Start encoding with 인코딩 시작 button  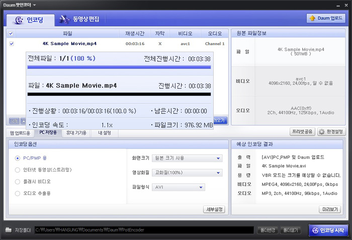[328, 230]
